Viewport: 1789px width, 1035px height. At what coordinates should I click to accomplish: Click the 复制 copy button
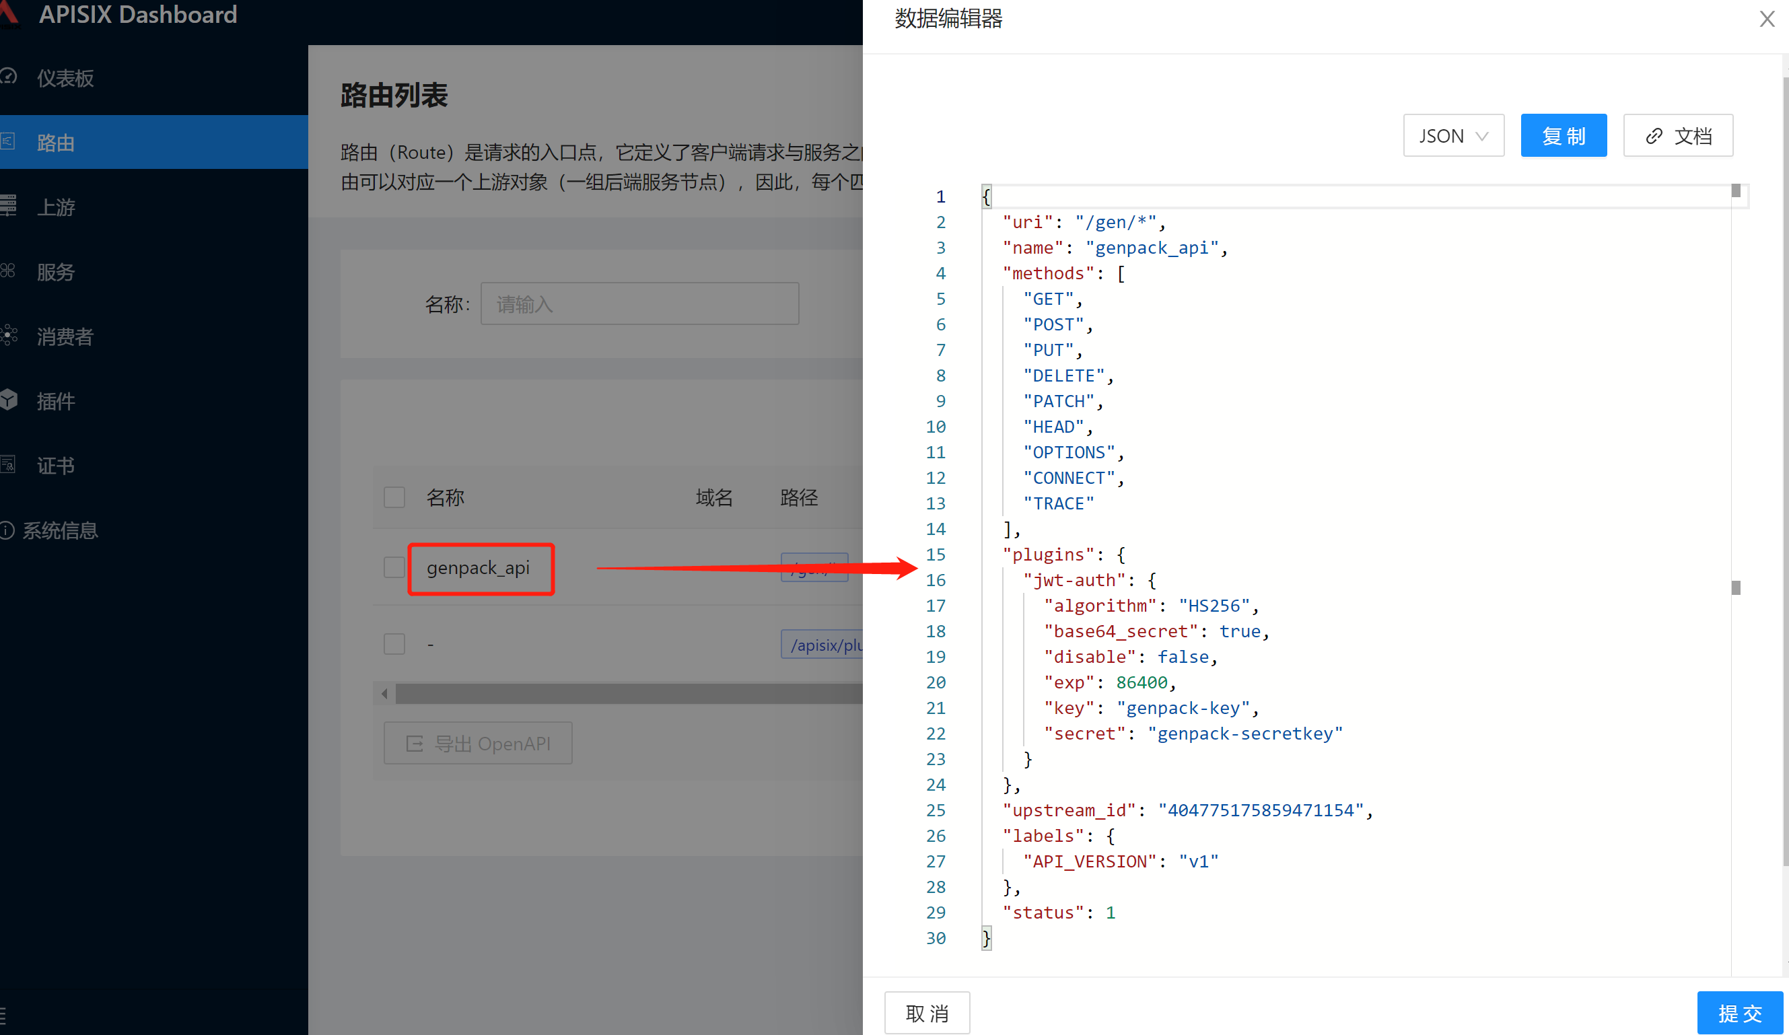click(x=1563, y=135)
